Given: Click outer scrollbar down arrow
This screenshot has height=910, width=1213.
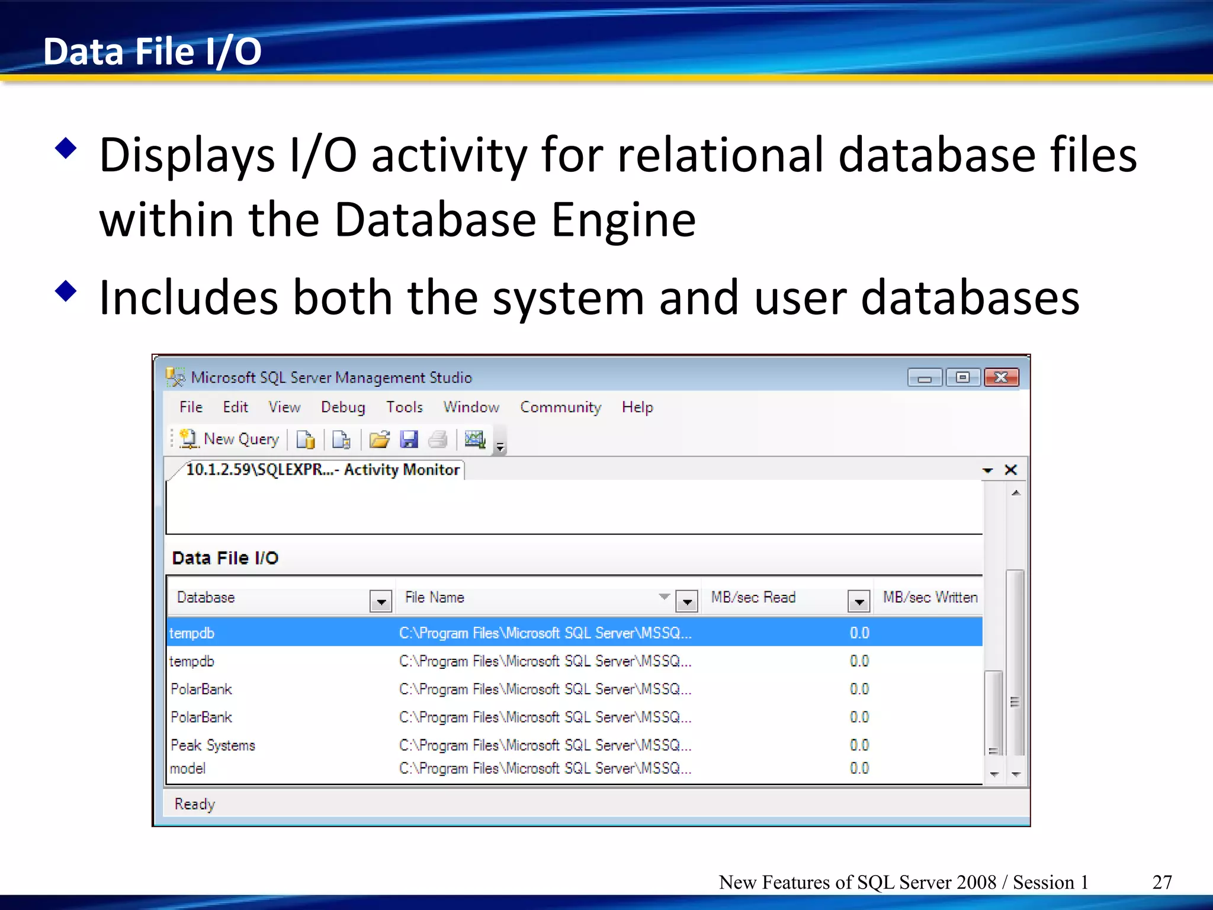Looking at the screenshot, I should coord(1016,774).
